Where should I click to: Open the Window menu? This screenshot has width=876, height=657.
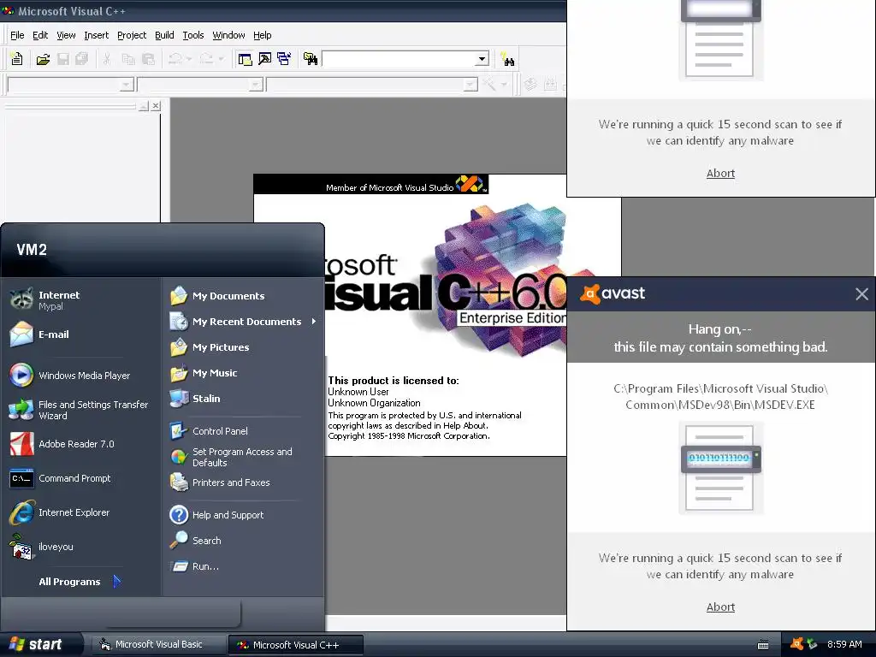228,35
